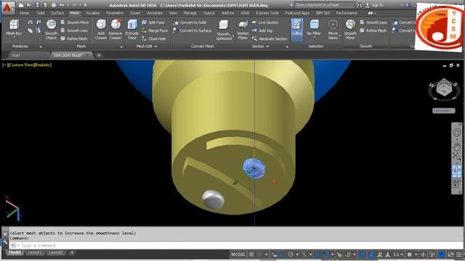The width and height of the screenshot is (465, 261).
Task: Click Refine Mesh in the Mesh panel
Action: [x=74, y=38]
